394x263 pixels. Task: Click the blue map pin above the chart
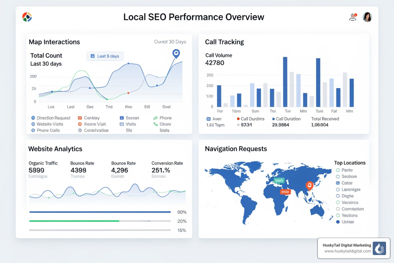(x=176, y=54)
